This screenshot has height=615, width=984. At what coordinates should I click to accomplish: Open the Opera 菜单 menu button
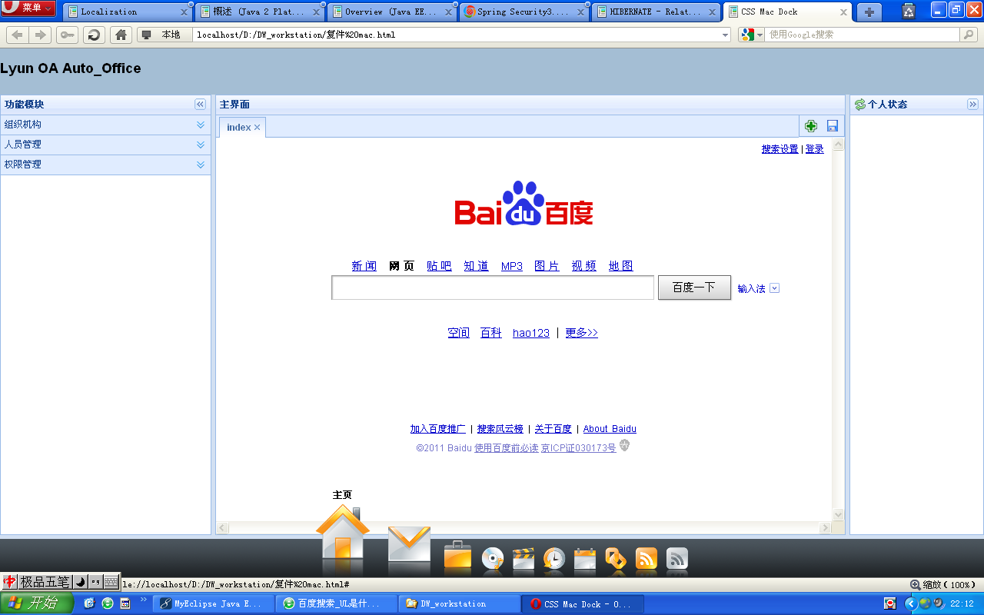pos(28,8)
